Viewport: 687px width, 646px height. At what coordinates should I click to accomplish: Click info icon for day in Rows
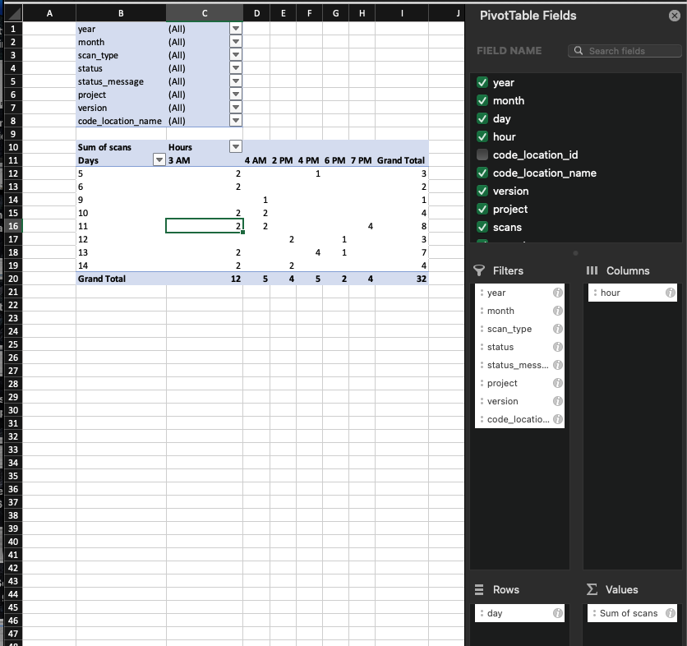[557, 613]
